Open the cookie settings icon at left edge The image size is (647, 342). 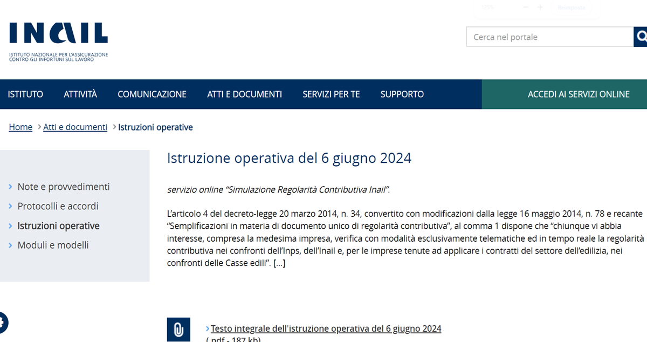[x=3, y=323]
